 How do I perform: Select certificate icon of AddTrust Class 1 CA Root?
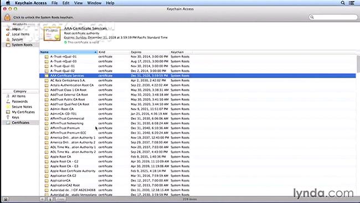click(x=47, y=90)
